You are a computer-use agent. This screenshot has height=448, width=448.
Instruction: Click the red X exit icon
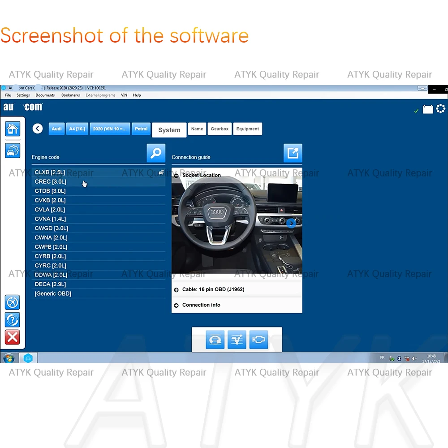click(12, 337)
